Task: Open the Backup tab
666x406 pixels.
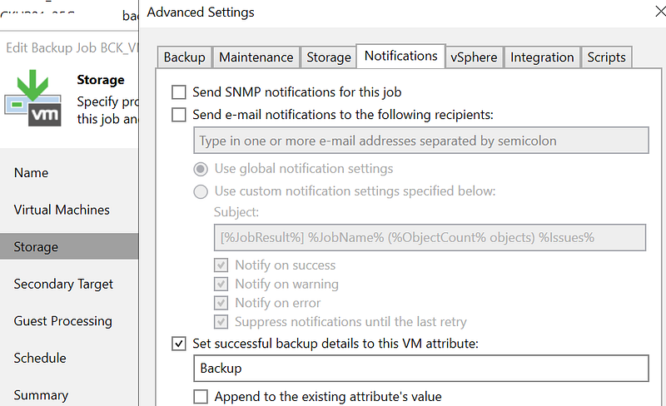Action: (184, 57)
